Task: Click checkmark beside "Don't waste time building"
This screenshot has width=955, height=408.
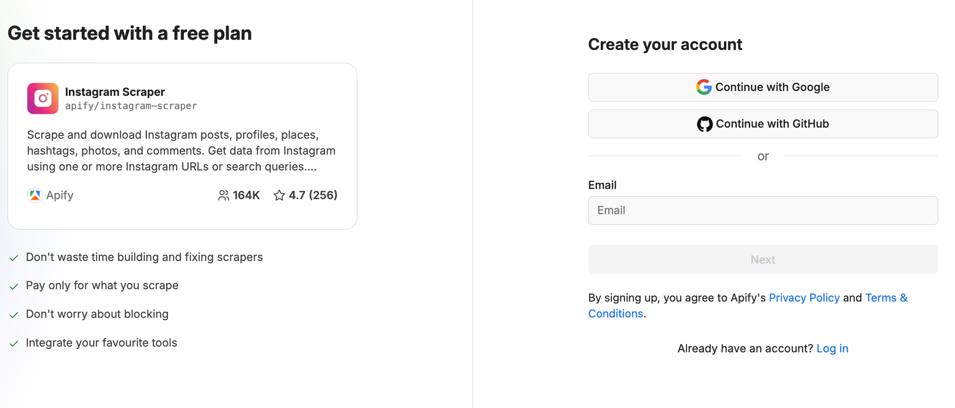Action: click(x=14, y=258)
